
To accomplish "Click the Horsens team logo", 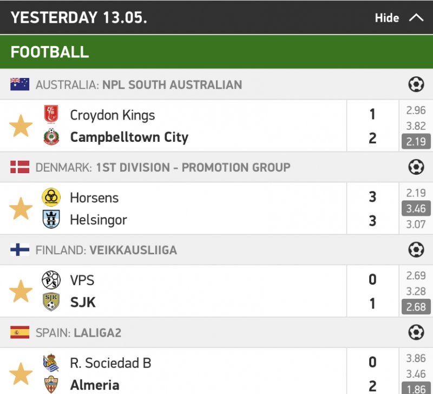I will pyautogui.click(x=51, y=197).
